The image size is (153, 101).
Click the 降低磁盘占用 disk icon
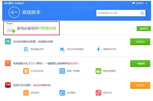click(x=26, y=49)
